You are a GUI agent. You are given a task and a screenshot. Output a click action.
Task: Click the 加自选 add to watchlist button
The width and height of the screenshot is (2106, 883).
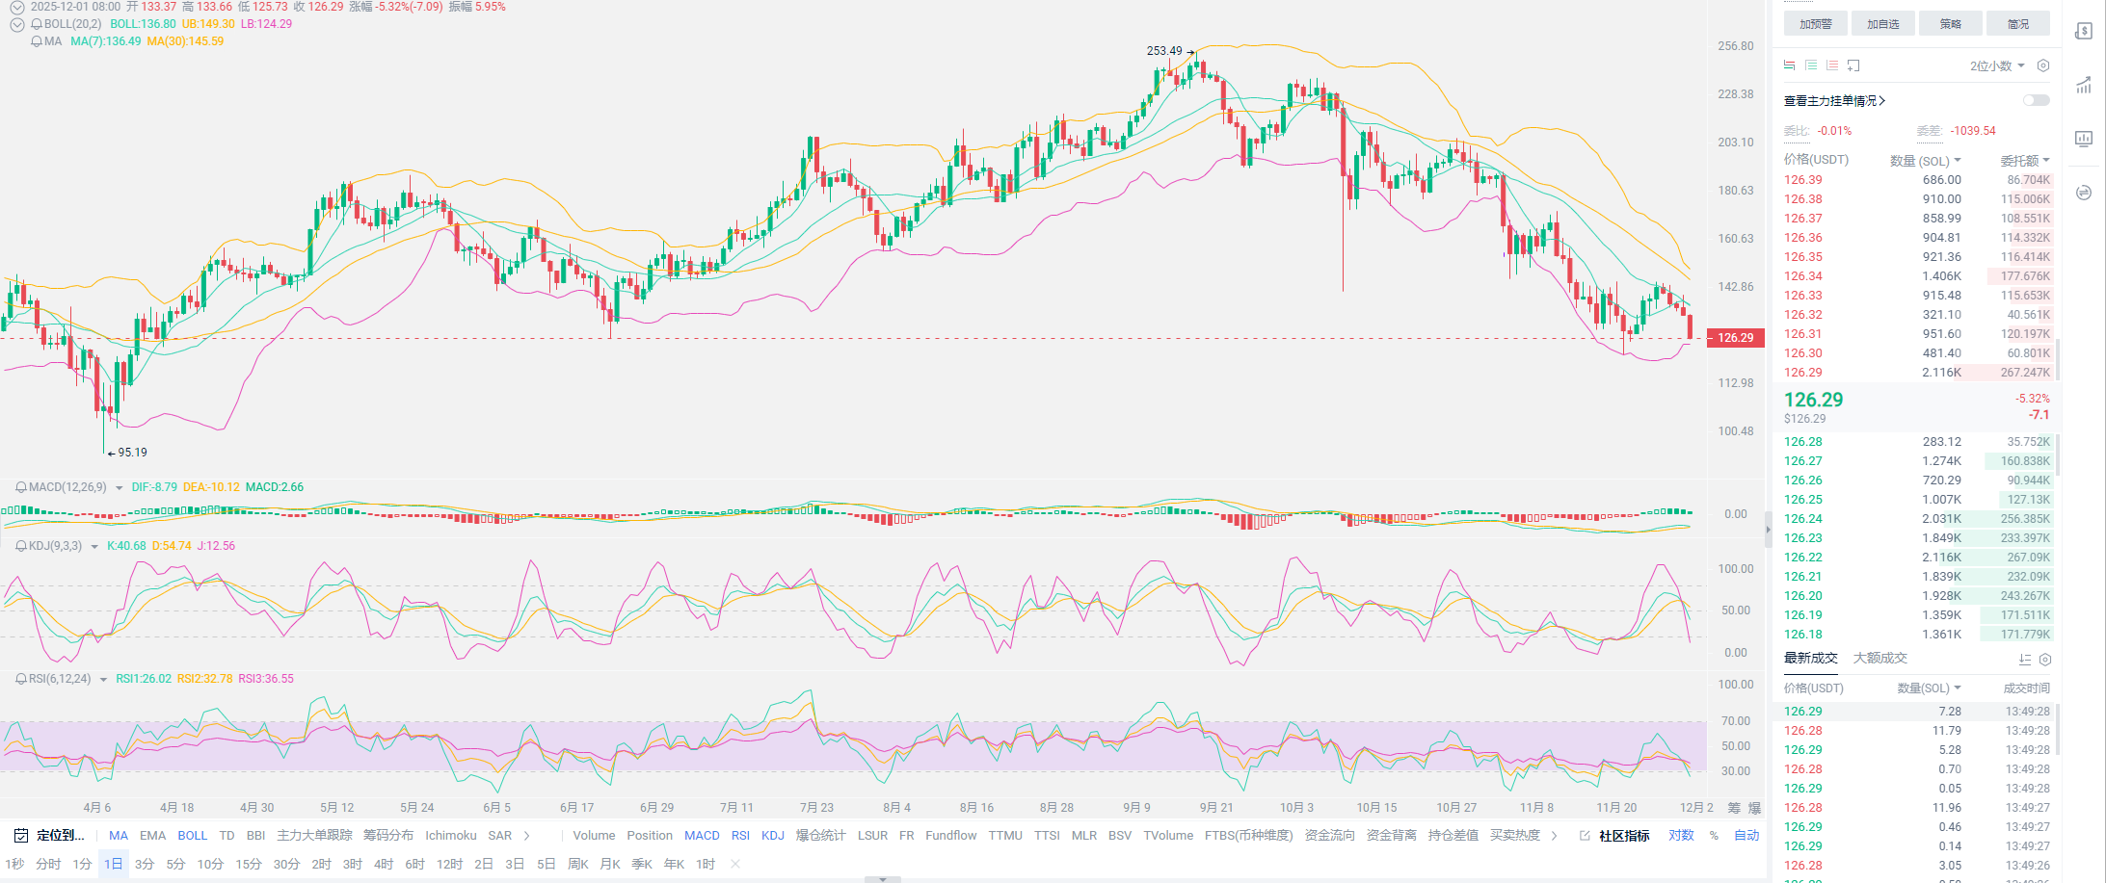click(x=1882, y=24)
